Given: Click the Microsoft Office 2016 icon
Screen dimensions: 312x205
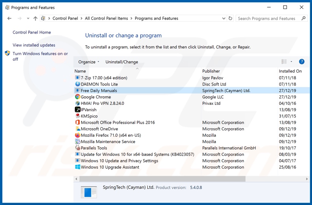Looking at the screenshot, I should click(77, 122).
